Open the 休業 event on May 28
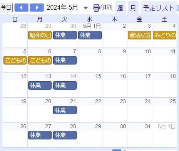 pos(65,135)
